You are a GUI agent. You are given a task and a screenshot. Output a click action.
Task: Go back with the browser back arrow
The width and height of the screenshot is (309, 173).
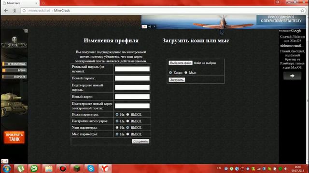point(6,11)
